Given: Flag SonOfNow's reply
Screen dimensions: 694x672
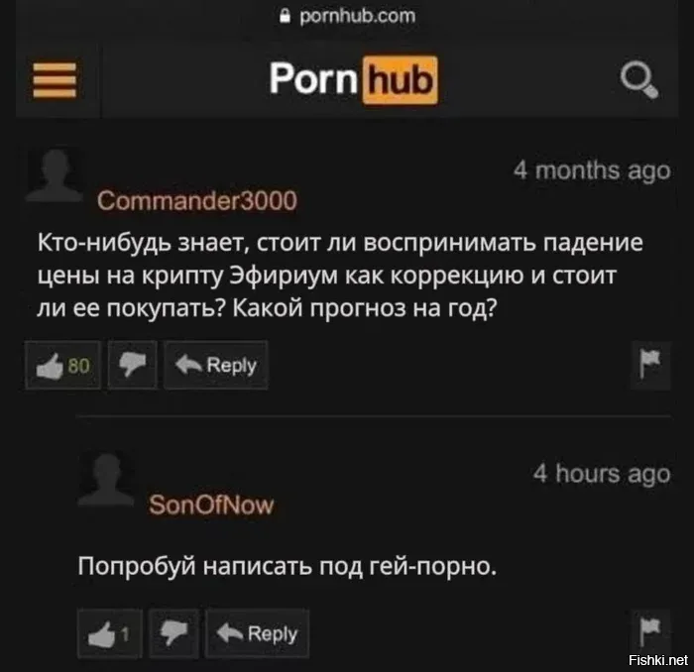Looking at the screenshot, I should tap(650, 631).
